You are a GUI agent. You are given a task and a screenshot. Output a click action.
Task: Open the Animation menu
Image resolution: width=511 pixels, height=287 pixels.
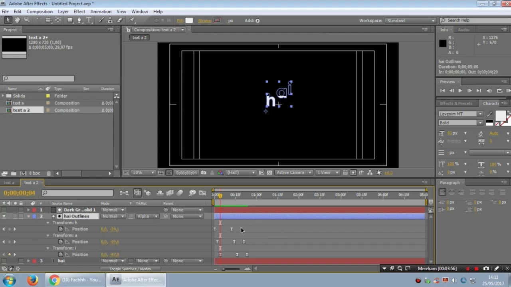pos(101,12)
